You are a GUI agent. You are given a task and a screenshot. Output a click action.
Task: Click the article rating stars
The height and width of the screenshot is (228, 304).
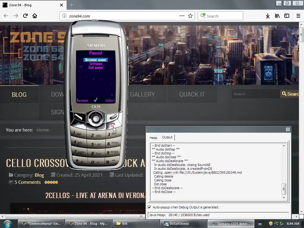click(x=51, y=182)
